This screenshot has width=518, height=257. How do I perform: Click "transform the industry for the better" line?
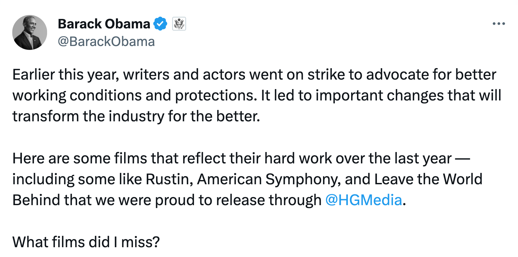(136, 116)
